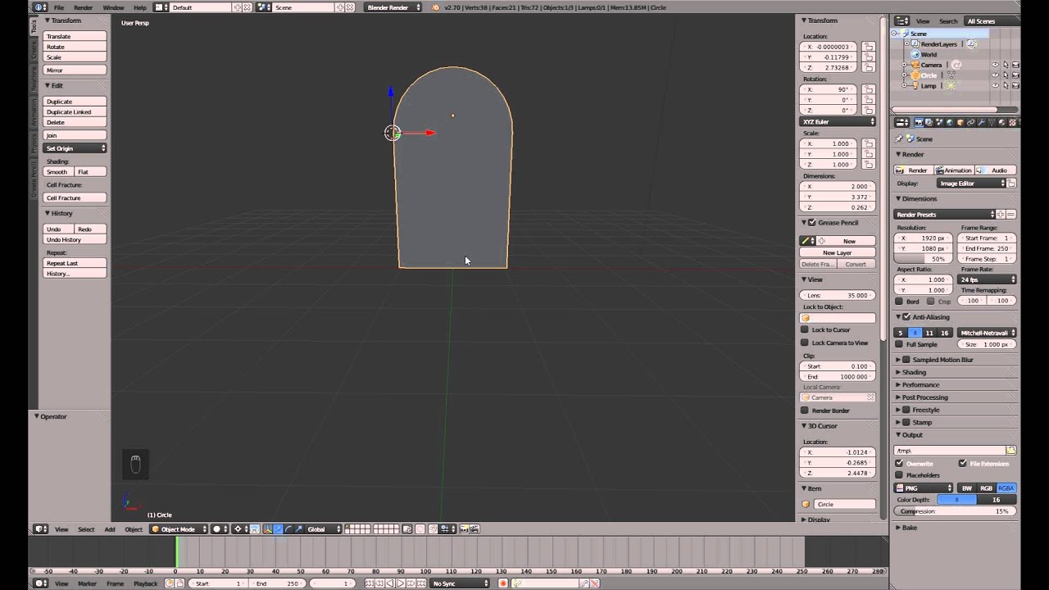The image size is (1049, 590).
Task: Open the Texture checker icon tab
Action: pos(1012,122)
